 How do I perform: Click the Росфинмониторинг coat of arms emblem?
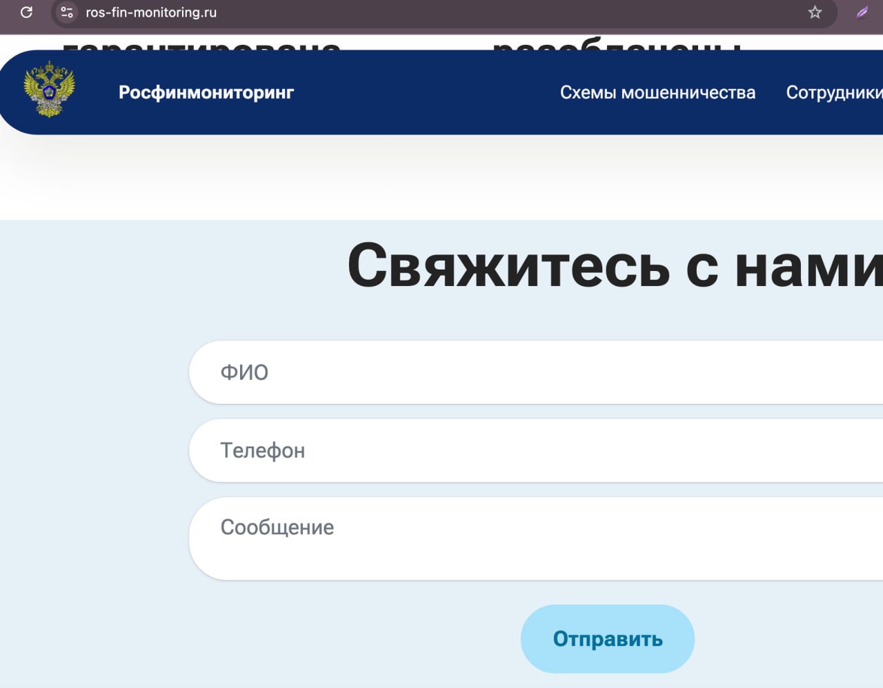(46, 90)
